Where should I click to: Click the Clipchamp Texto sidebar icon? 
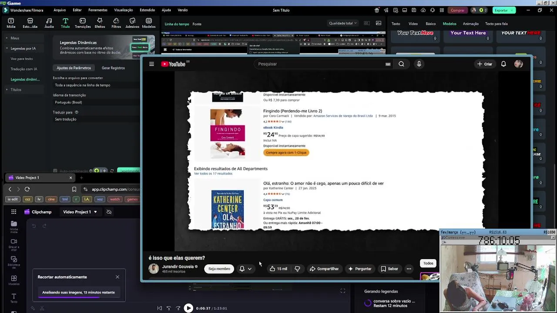coord(14,296)
